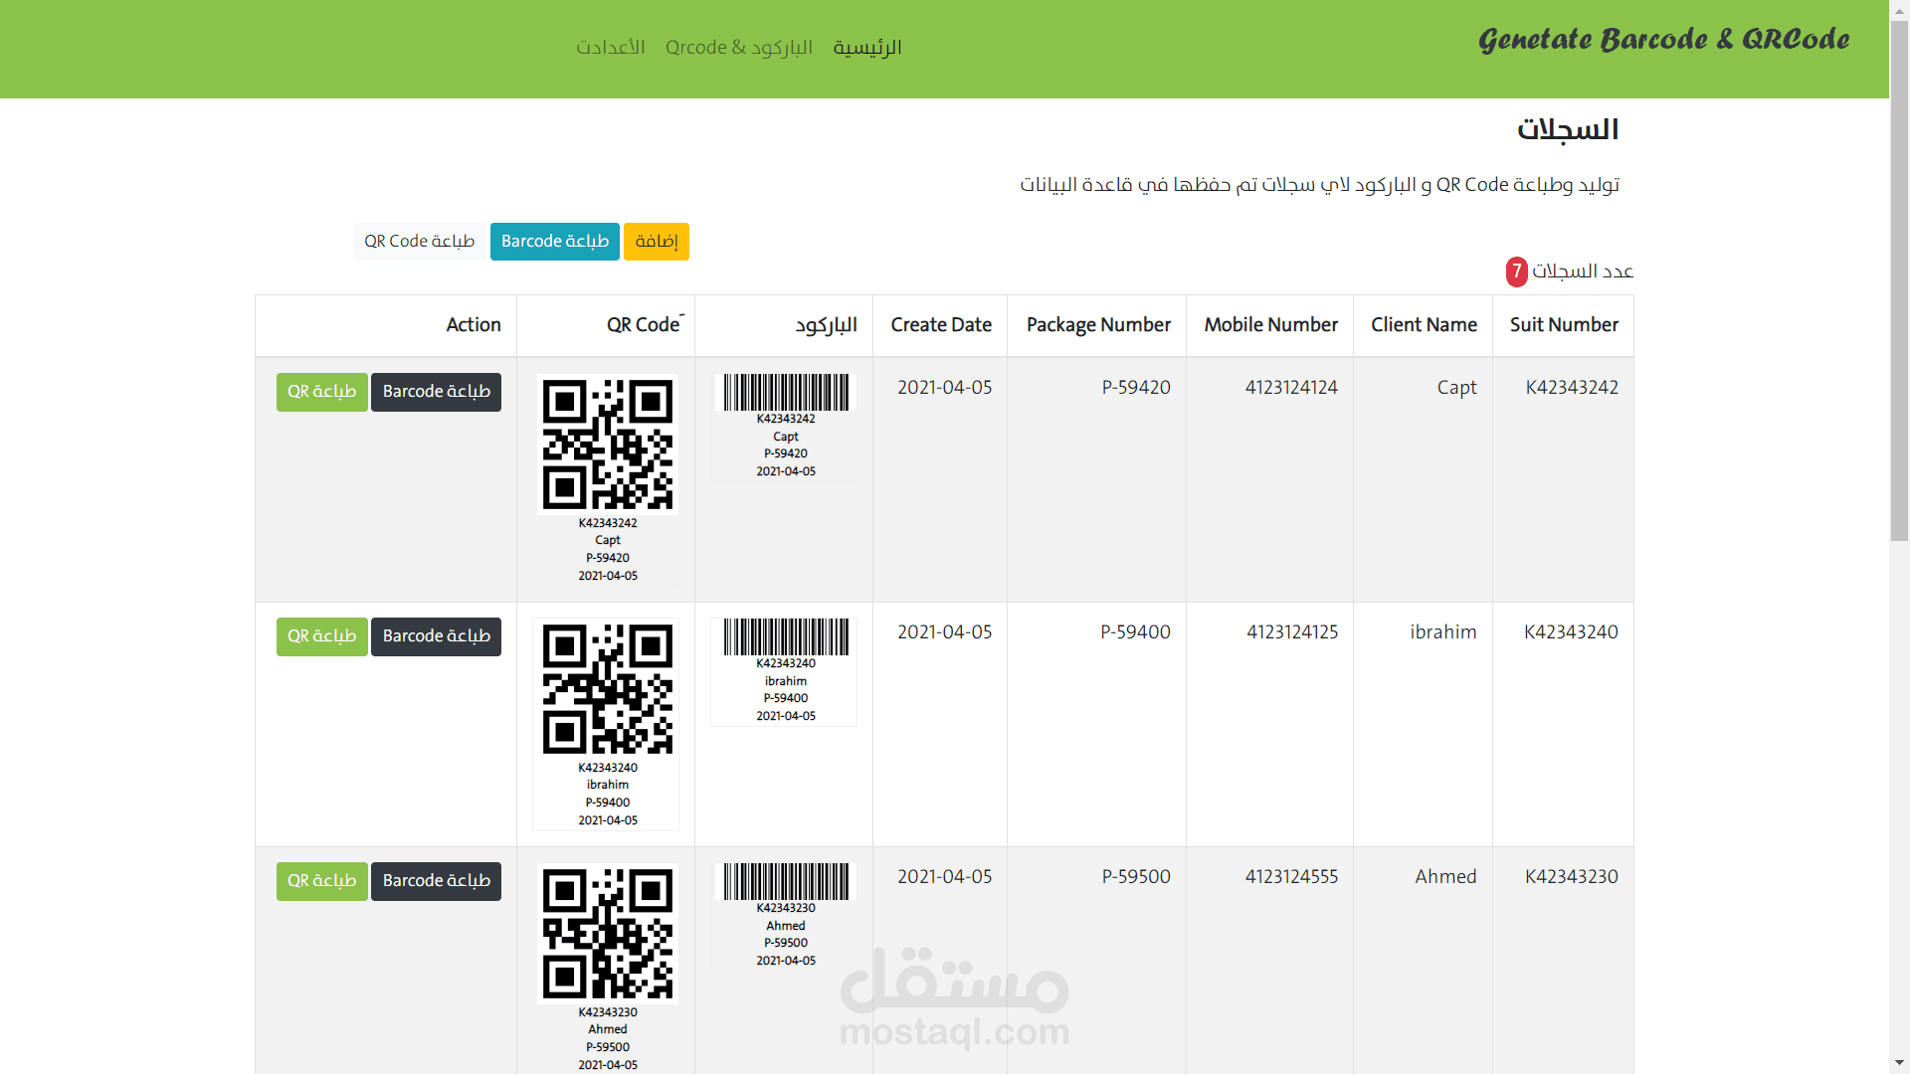Image resolution: width=1910 pixels, height=1074 pixels.
Task: Open the الرئيسية home menu item
Action: (867, 48)
